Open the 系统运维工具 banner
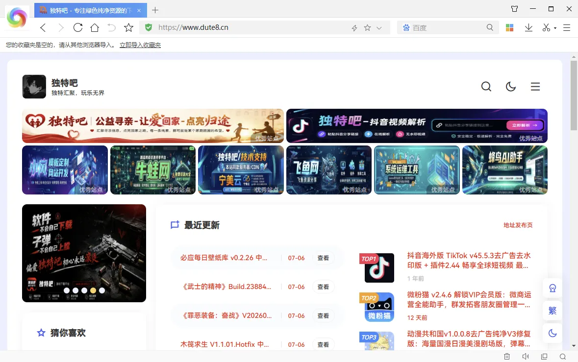 click(417, 170)
